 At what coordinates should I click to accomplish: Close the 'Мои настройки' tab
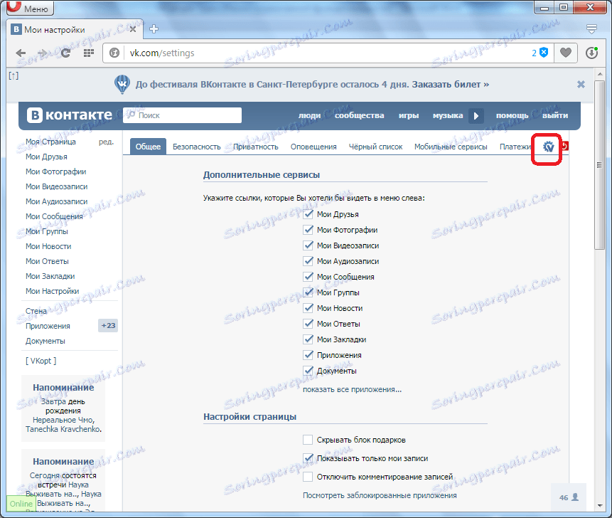(x=133, y=29)
